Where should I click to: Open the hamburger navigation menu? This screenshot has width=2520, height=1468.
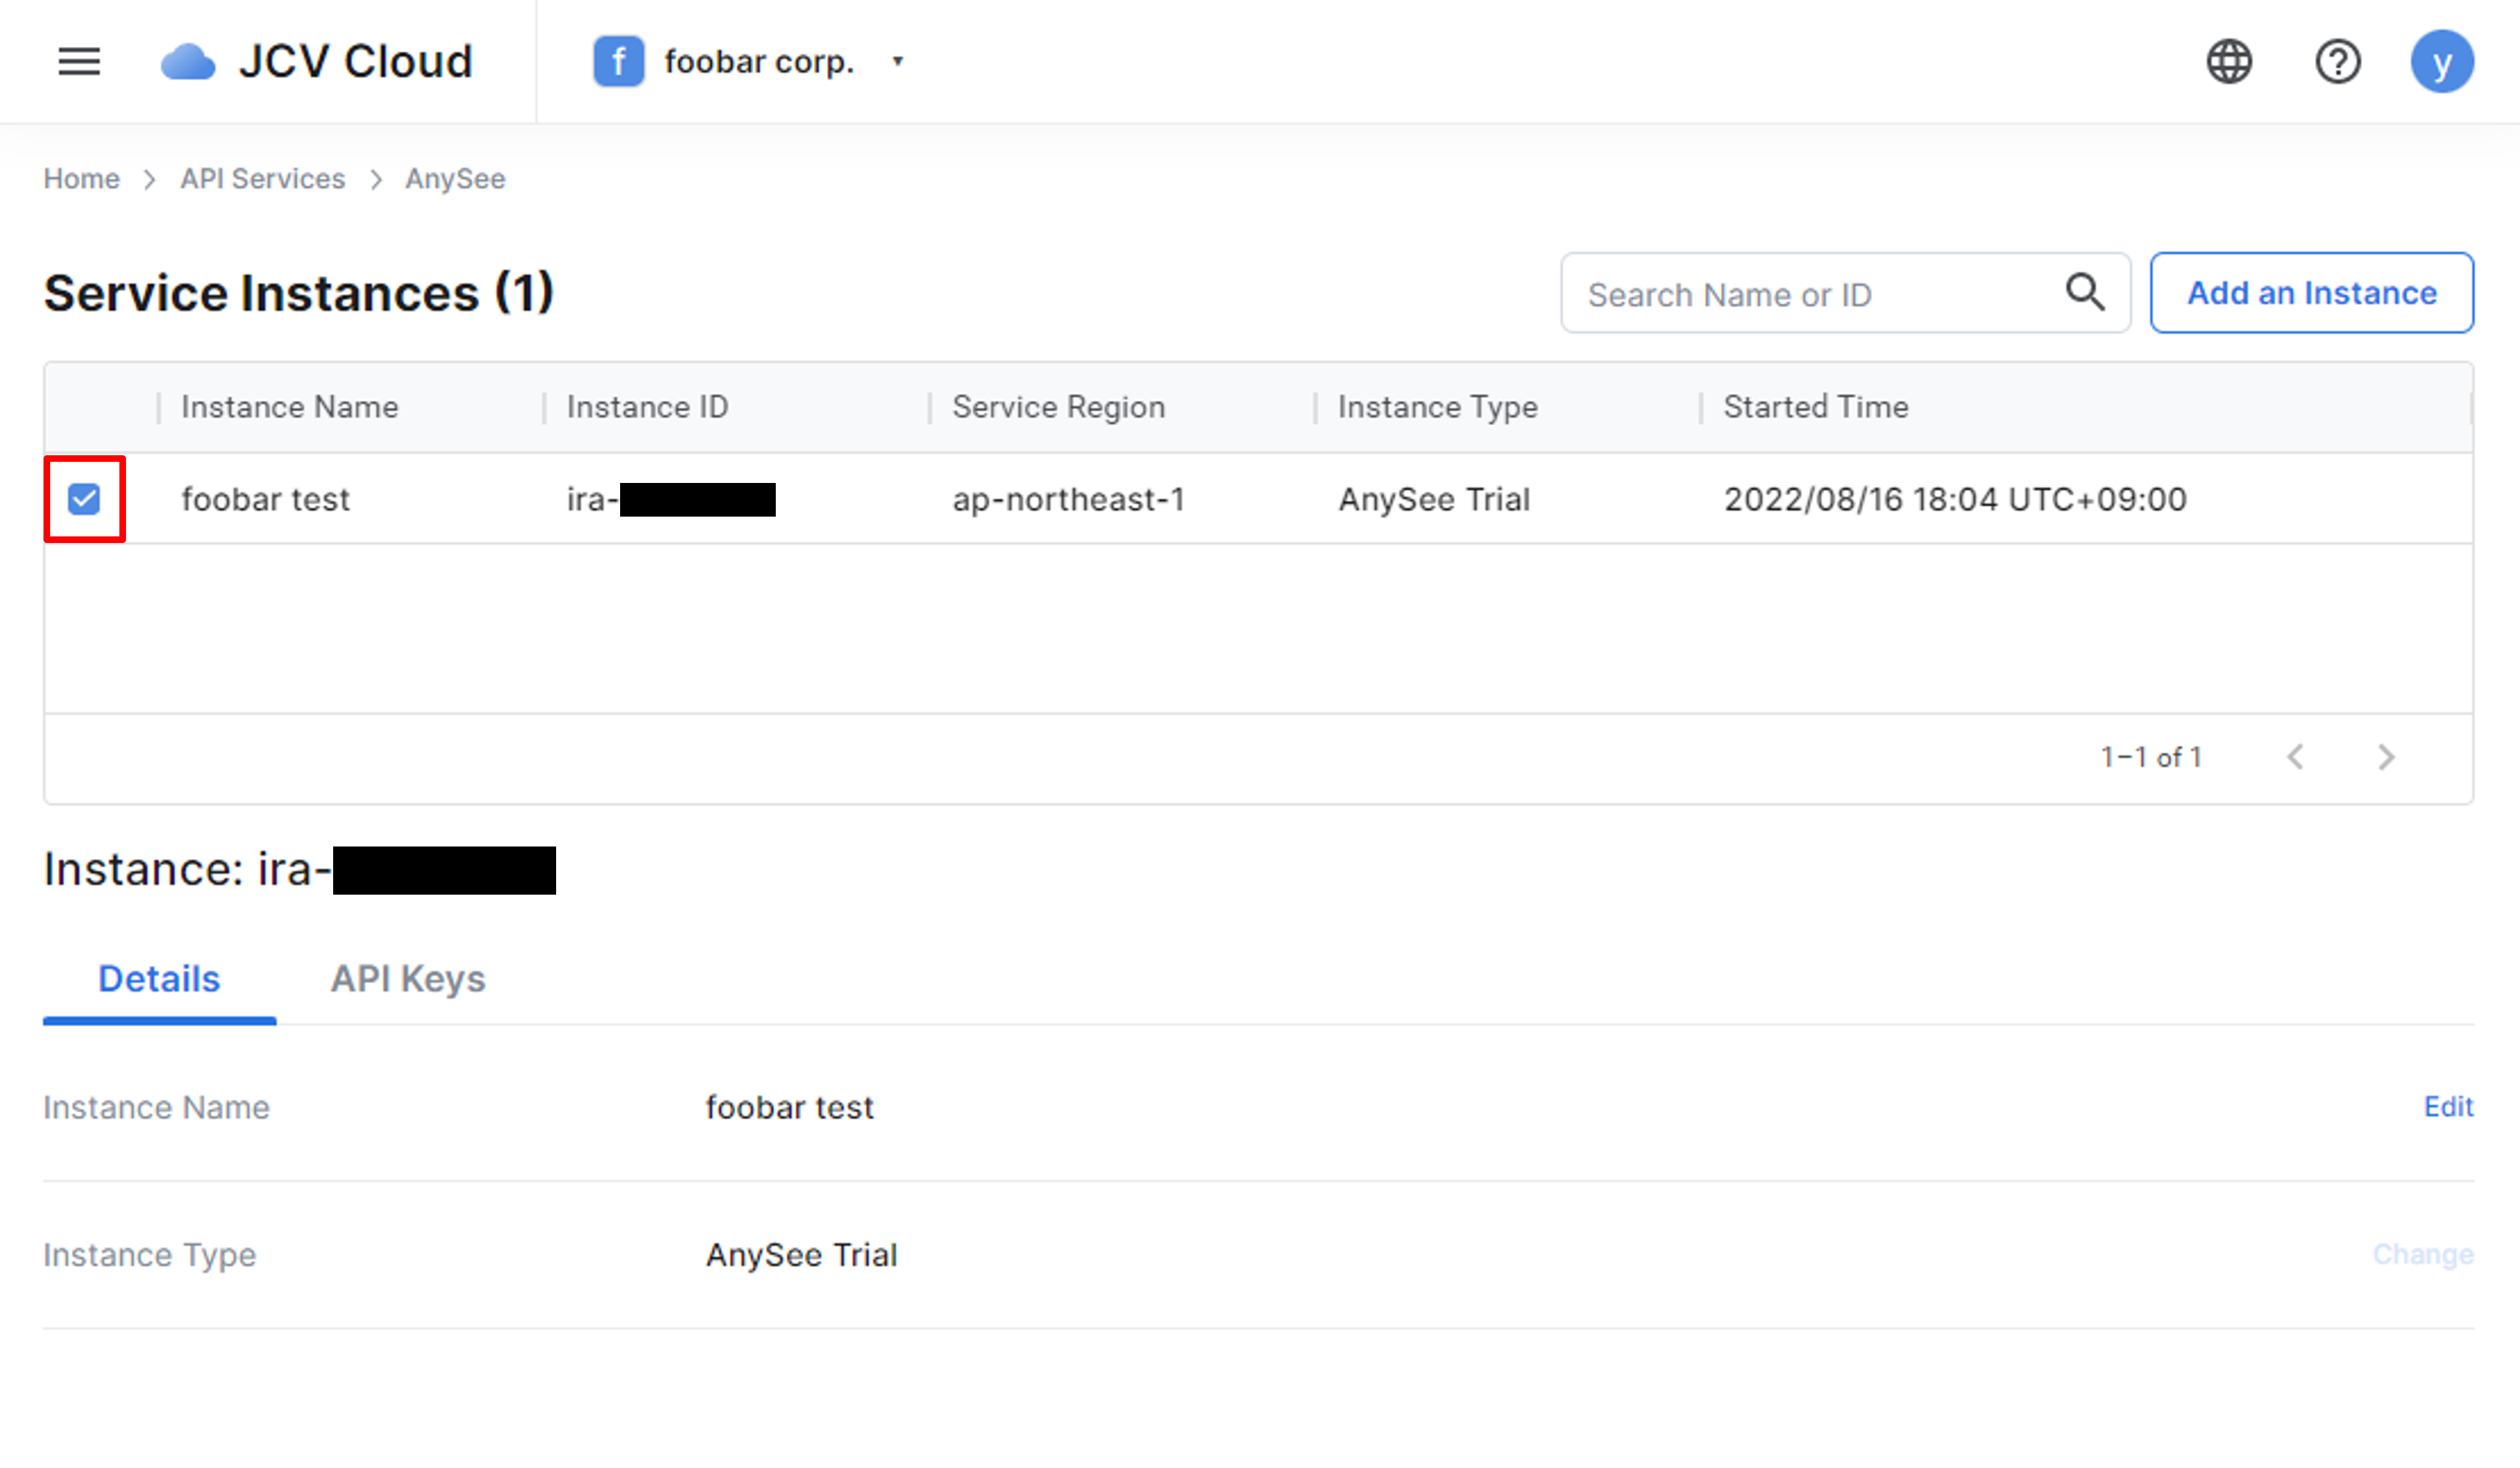coord(79,62)
